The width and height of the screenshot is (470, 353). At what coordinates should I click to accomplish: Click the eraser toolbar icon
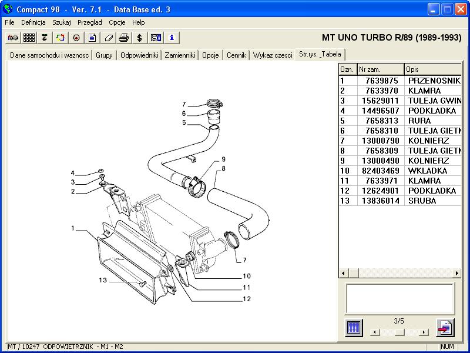click(108, 38)
